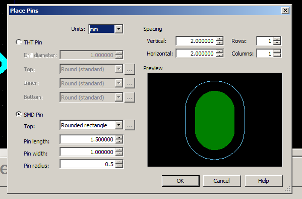
Task: Increase Columns count with up arrow
Action: pyautogui.click(x=277, y=52)
